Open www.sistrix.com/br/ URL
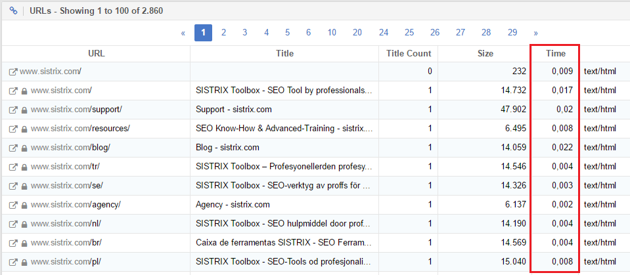 [66, 243]
